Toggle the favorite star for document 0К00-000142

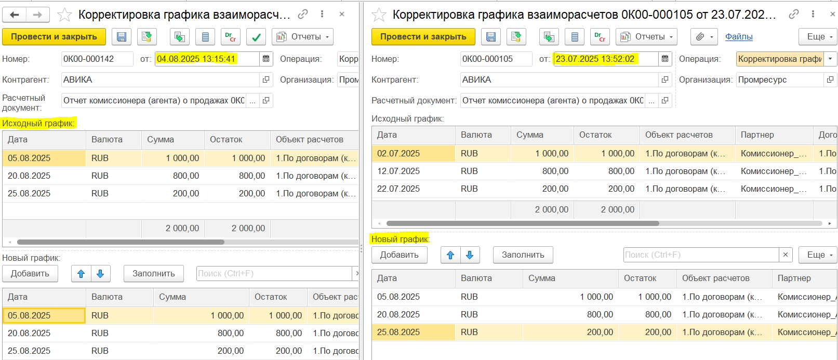coord(64,15)
